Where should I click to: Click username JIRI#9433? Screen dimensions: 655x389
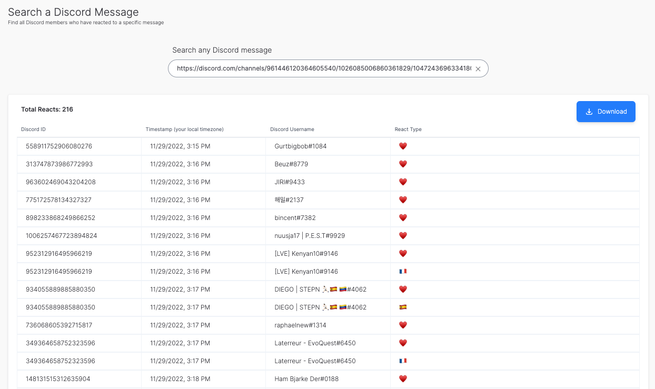[290, 182]
